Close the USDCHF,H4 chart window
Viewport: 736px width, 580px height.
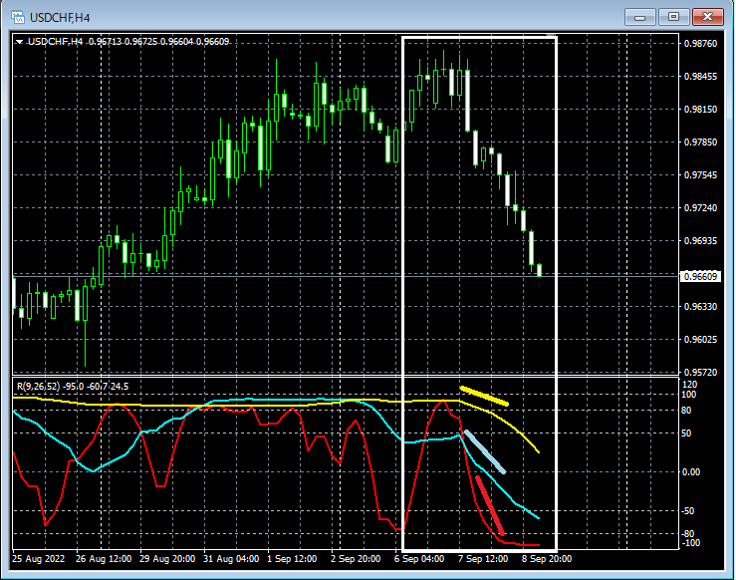708,16
